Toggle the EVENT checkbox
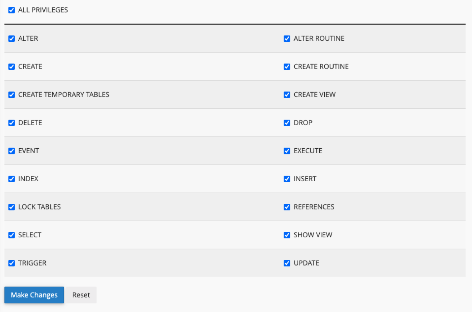The width and height of the screenshot is (472, 312). tap(11, 151)
